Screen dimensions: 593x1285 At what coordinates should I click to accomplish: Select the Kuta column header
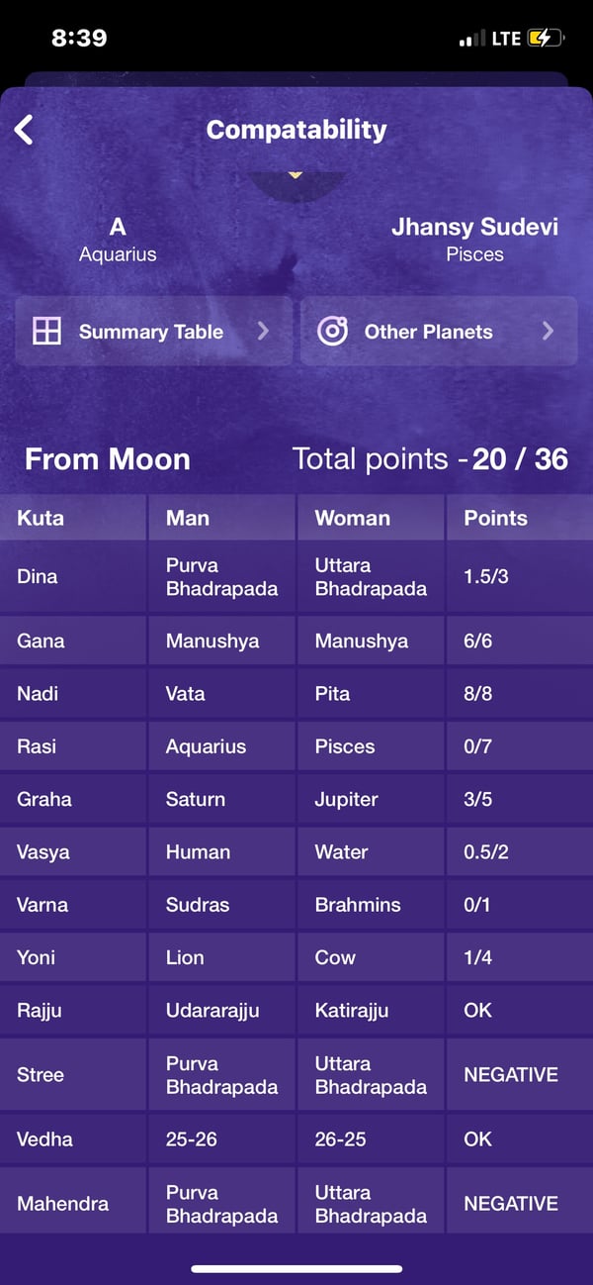(41, 518)
